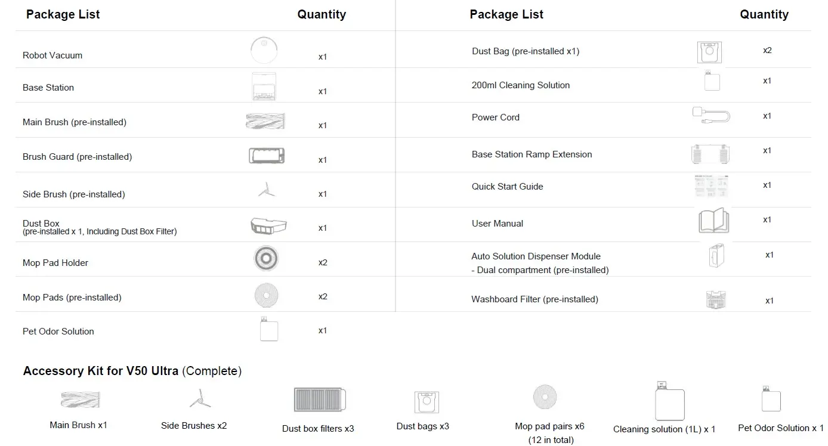Select the Quick Start Guide thumbnail
Viewport: 828px width, 446px height.
click(712, 187)
